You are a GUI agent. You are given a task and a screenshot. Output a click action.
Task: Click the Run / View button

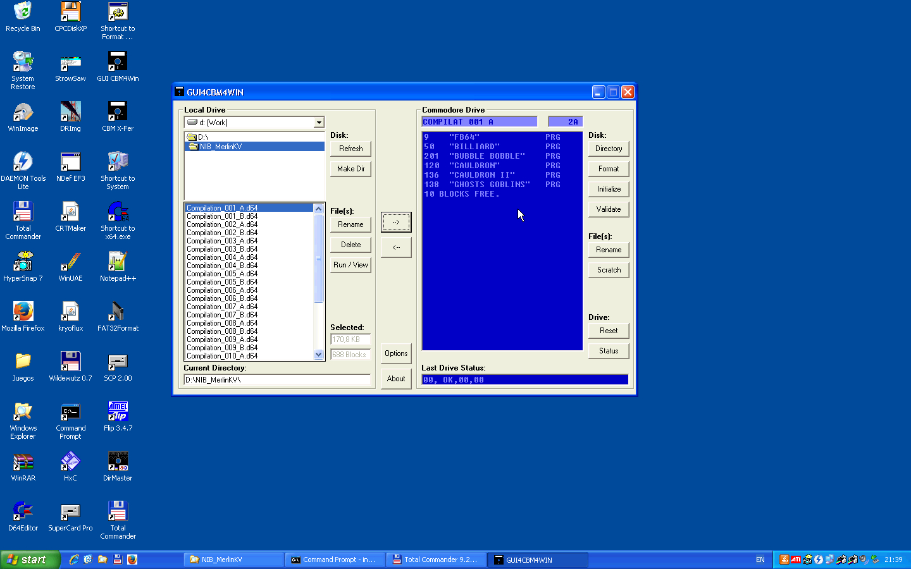click(350, 265)
